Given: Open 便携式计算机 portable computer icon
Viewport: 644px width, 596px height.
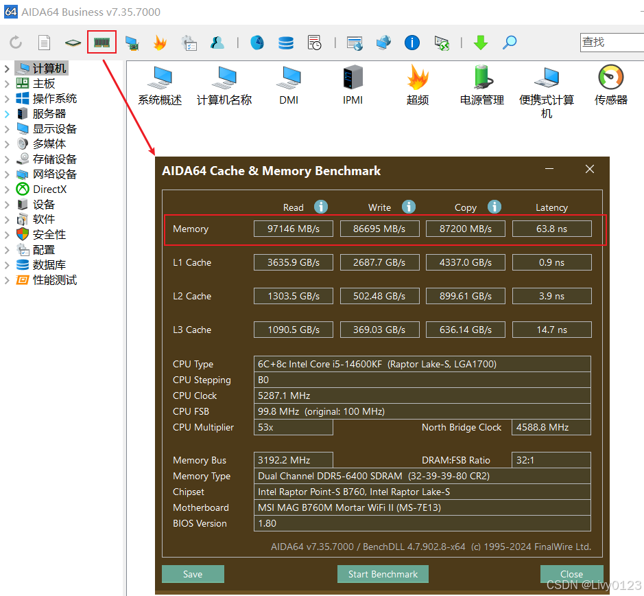Looking at the screenshot, I should (547, 92).
